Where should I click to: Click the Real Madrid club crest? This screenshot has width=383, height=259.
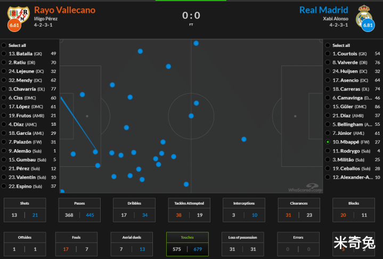click(364, 12)
